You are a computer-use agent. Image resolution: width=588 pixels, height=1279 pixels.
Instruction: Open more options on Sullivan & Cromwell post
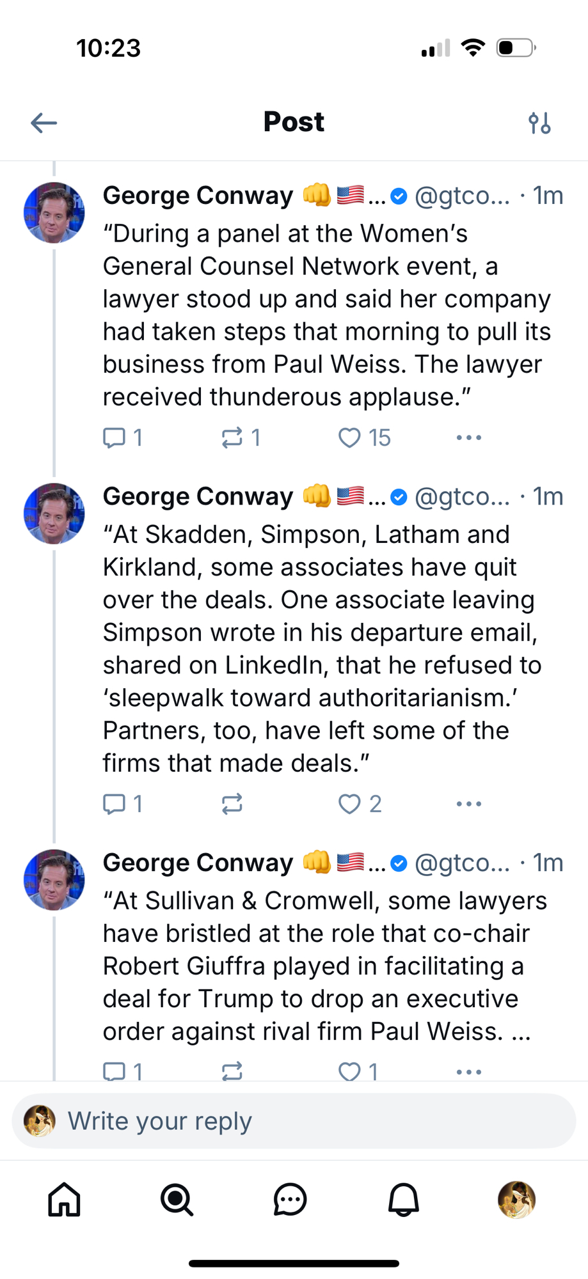[468, 1071]
